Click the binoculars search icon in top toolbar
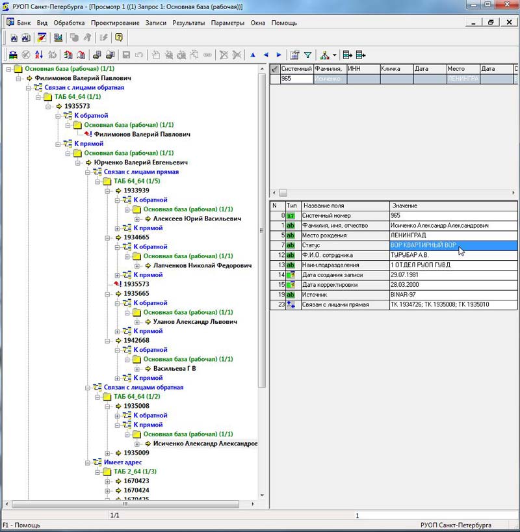This screenshot has height=532, width=520. click(13, 38)
